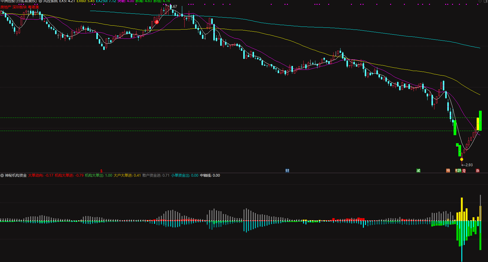Screen dimensions: 488x262
Task: Click the diamond icon at top right
Action: click(x=480, y=1)
